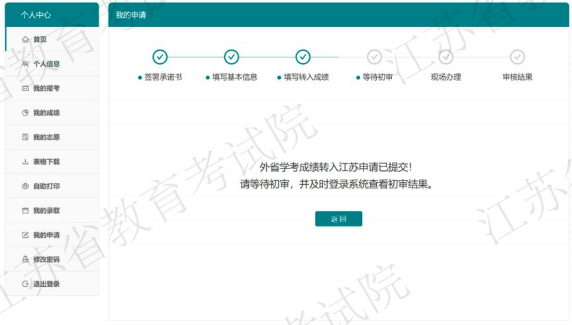The image size is (572, 325).
Task: Select 我的申请 in the sidebar
Action: point(52,235)
